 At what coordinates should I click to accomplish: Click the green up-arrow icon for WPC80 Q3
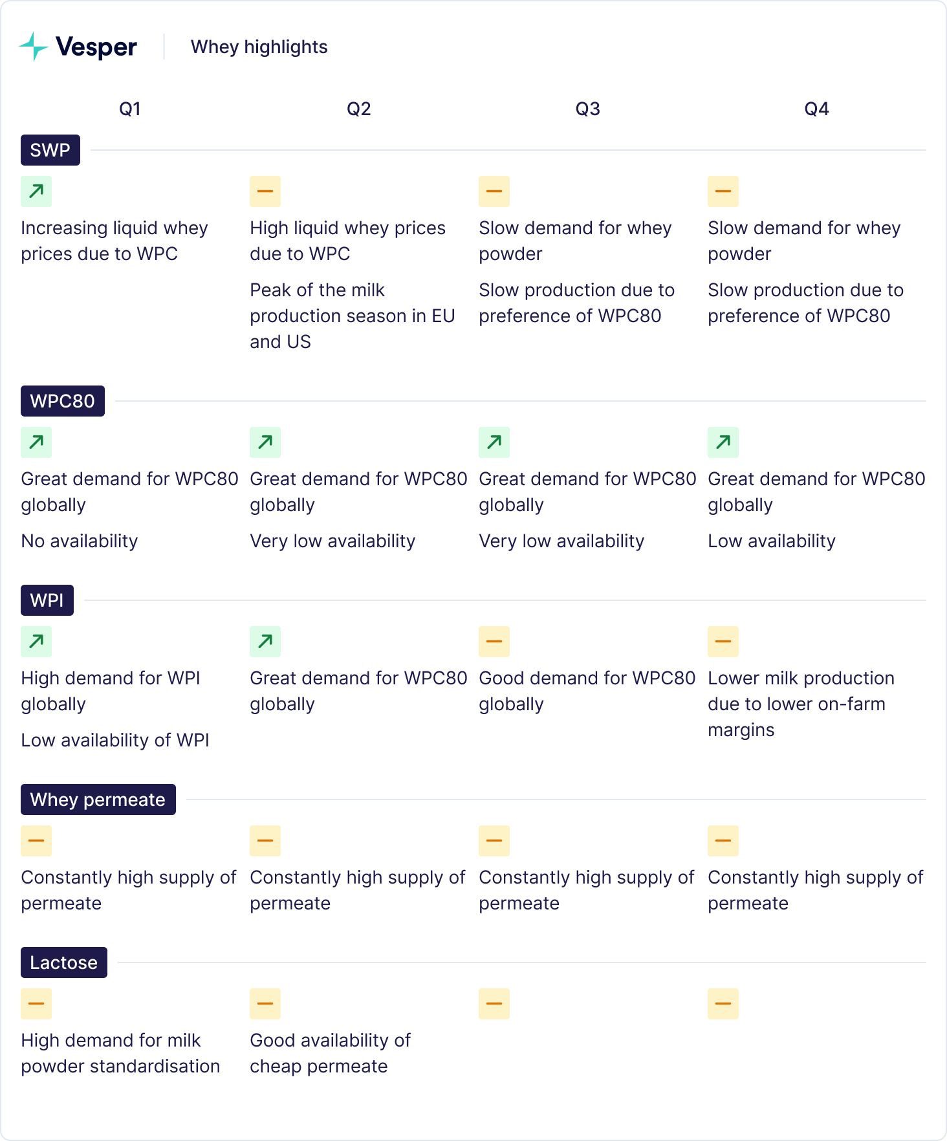(494, 442)
